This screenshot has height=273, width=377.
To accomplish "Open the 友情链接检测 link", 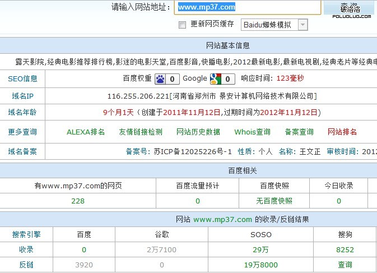I will coord(141,132).
